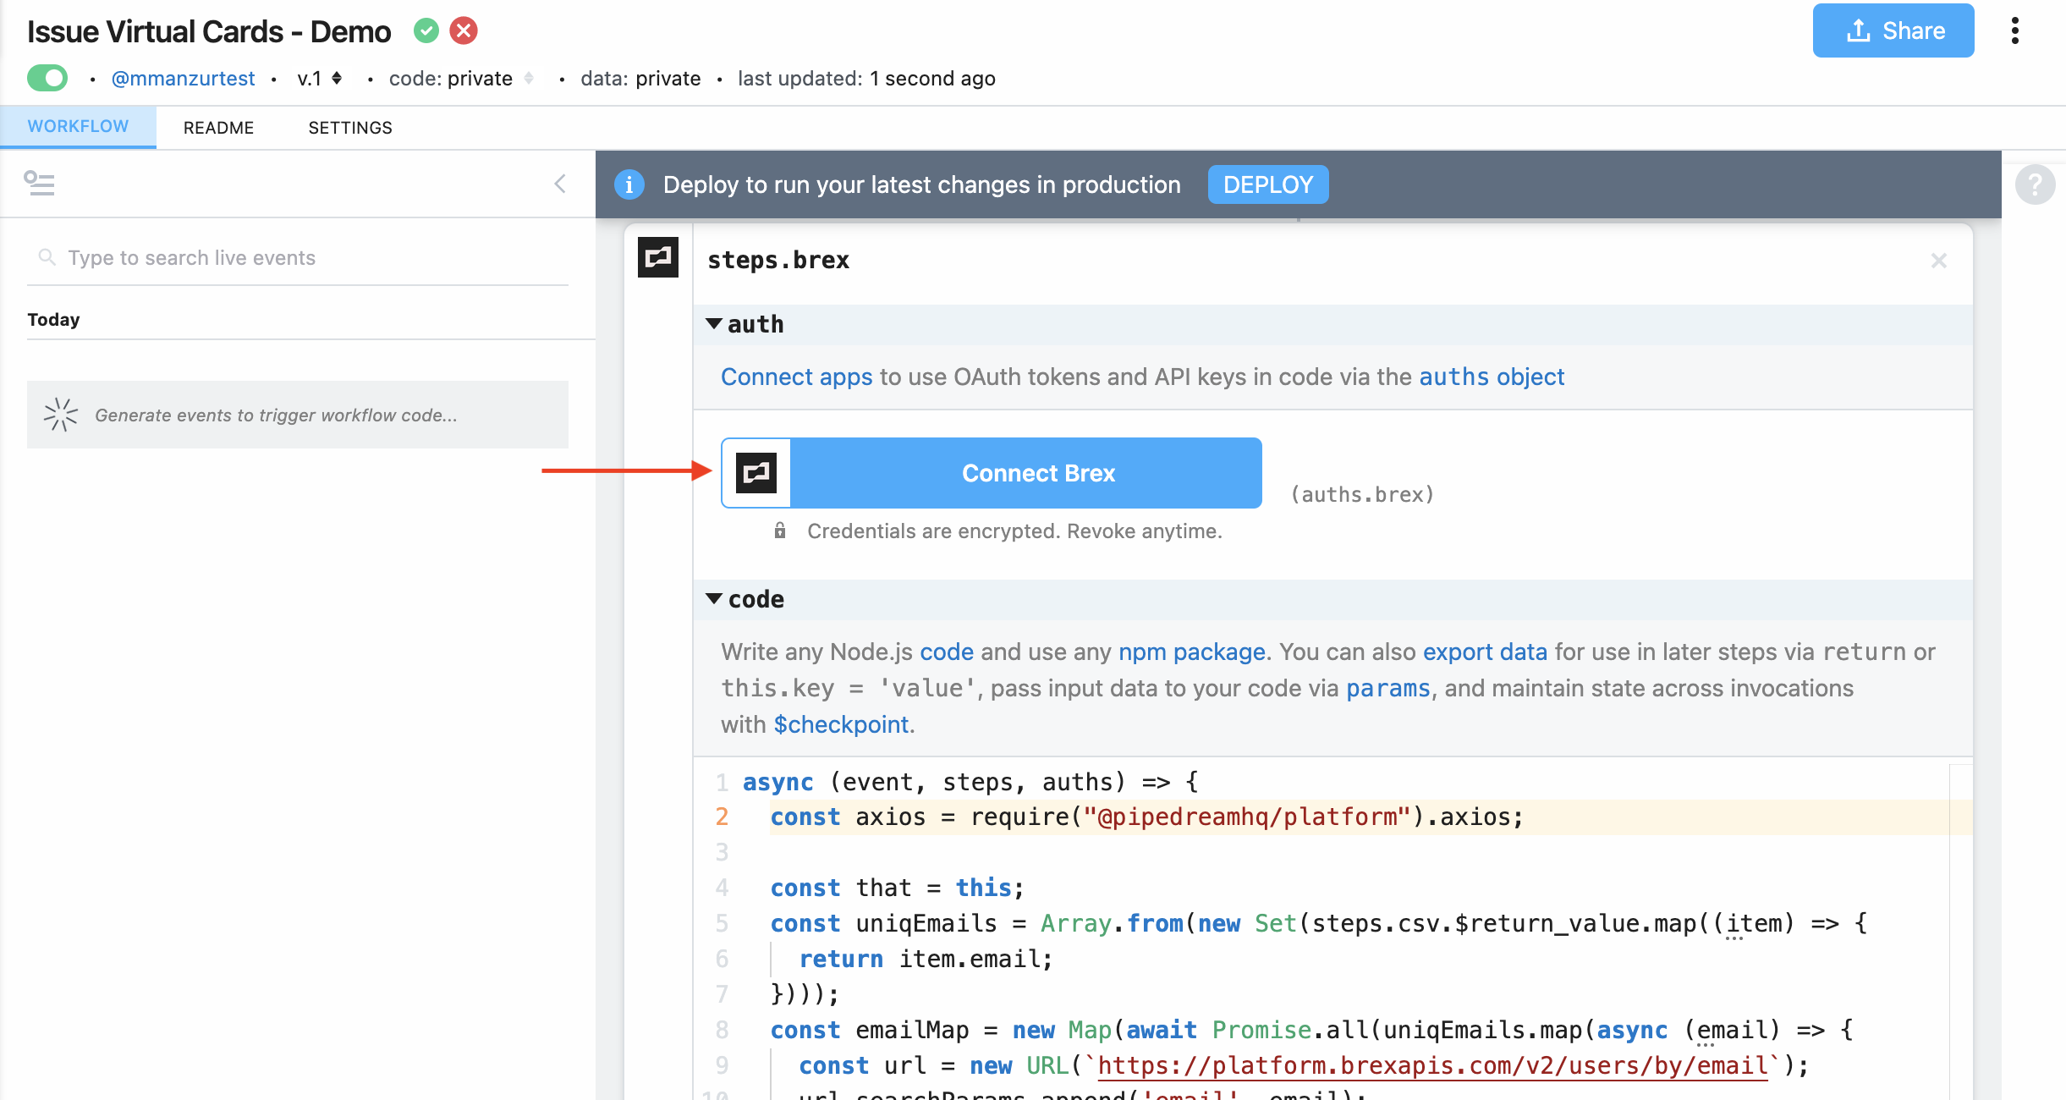Collapse the code section
Screen dimensions: 2066x1100
[714, 599]
